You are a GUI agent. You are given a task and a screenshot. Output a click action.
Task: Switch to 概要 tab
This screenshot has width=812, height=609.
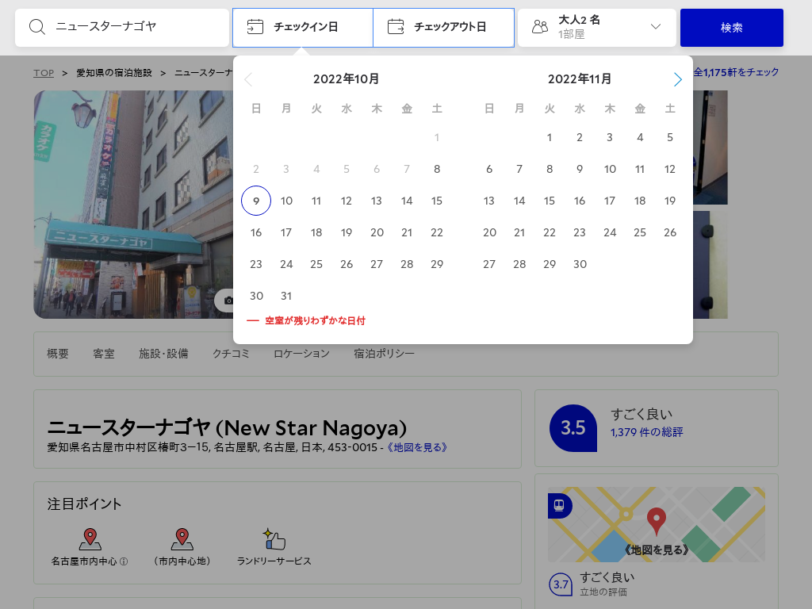(57, 354)
